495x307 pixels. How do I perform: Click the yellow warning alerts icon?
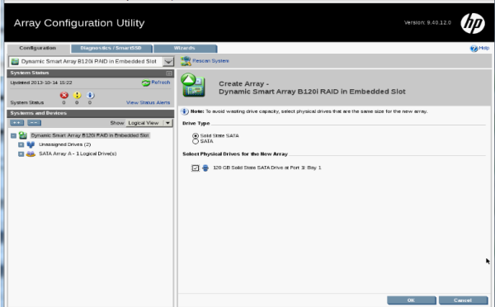click(x=77, y=95)
